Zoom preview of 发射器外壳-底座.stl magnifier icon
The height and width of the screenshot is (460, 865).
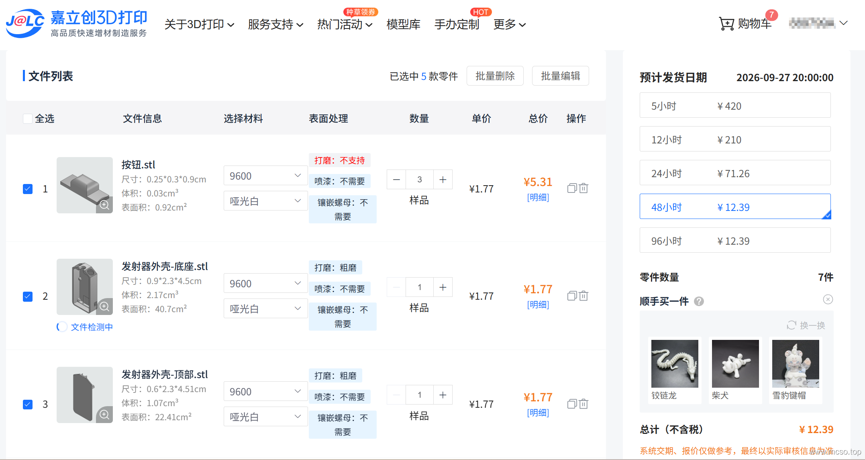point(104,307)
